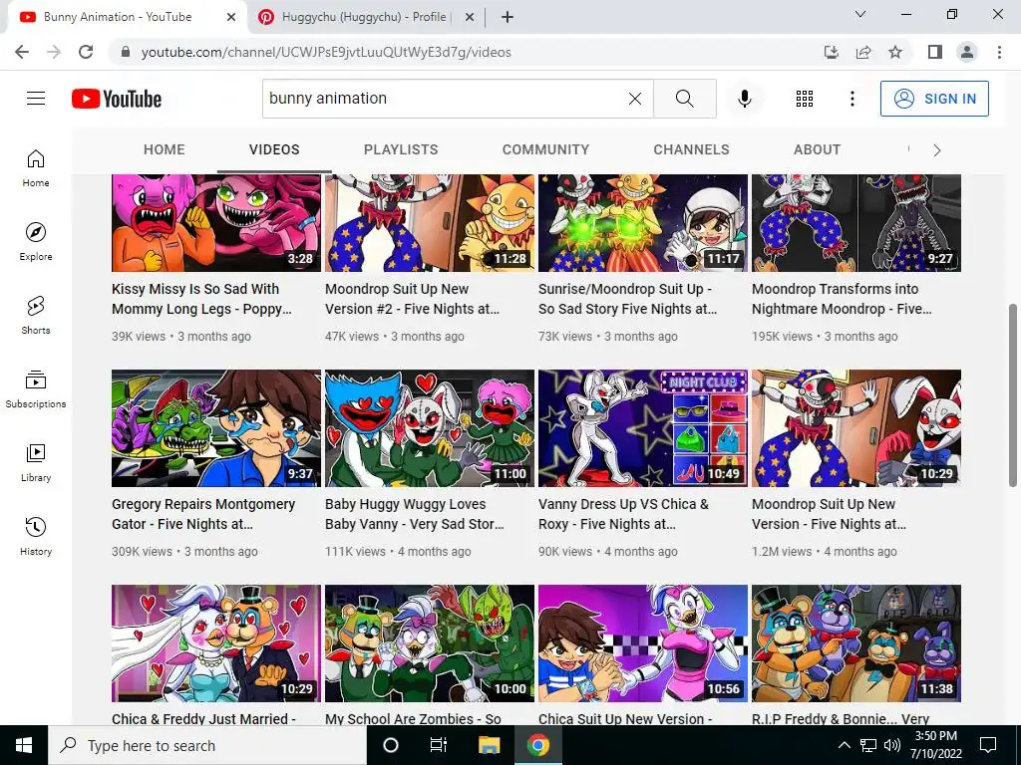Screen dimensions: 1021x765
Task: Open the COMMUNITY tab
Action: (545, 149)
